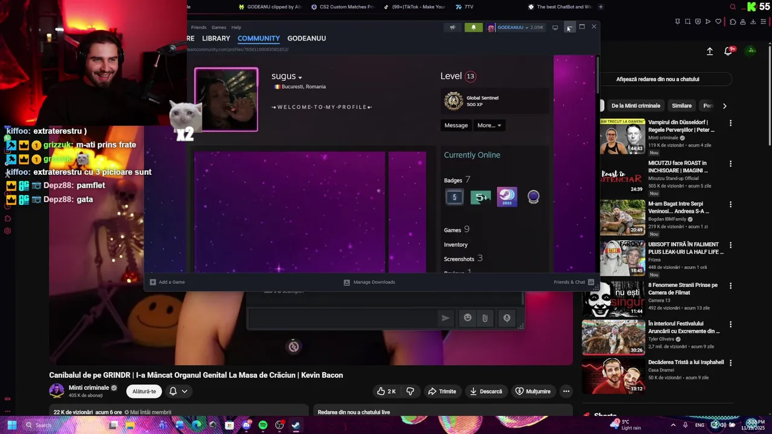Open Manage Downloads in Steam
772x434 pixels.
click(369, 282)
